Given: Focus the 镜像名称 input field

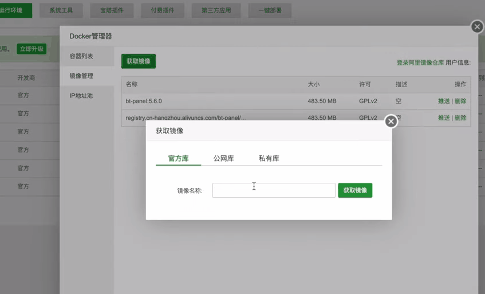Looking at the screenshot, I should tap(274, 190).
